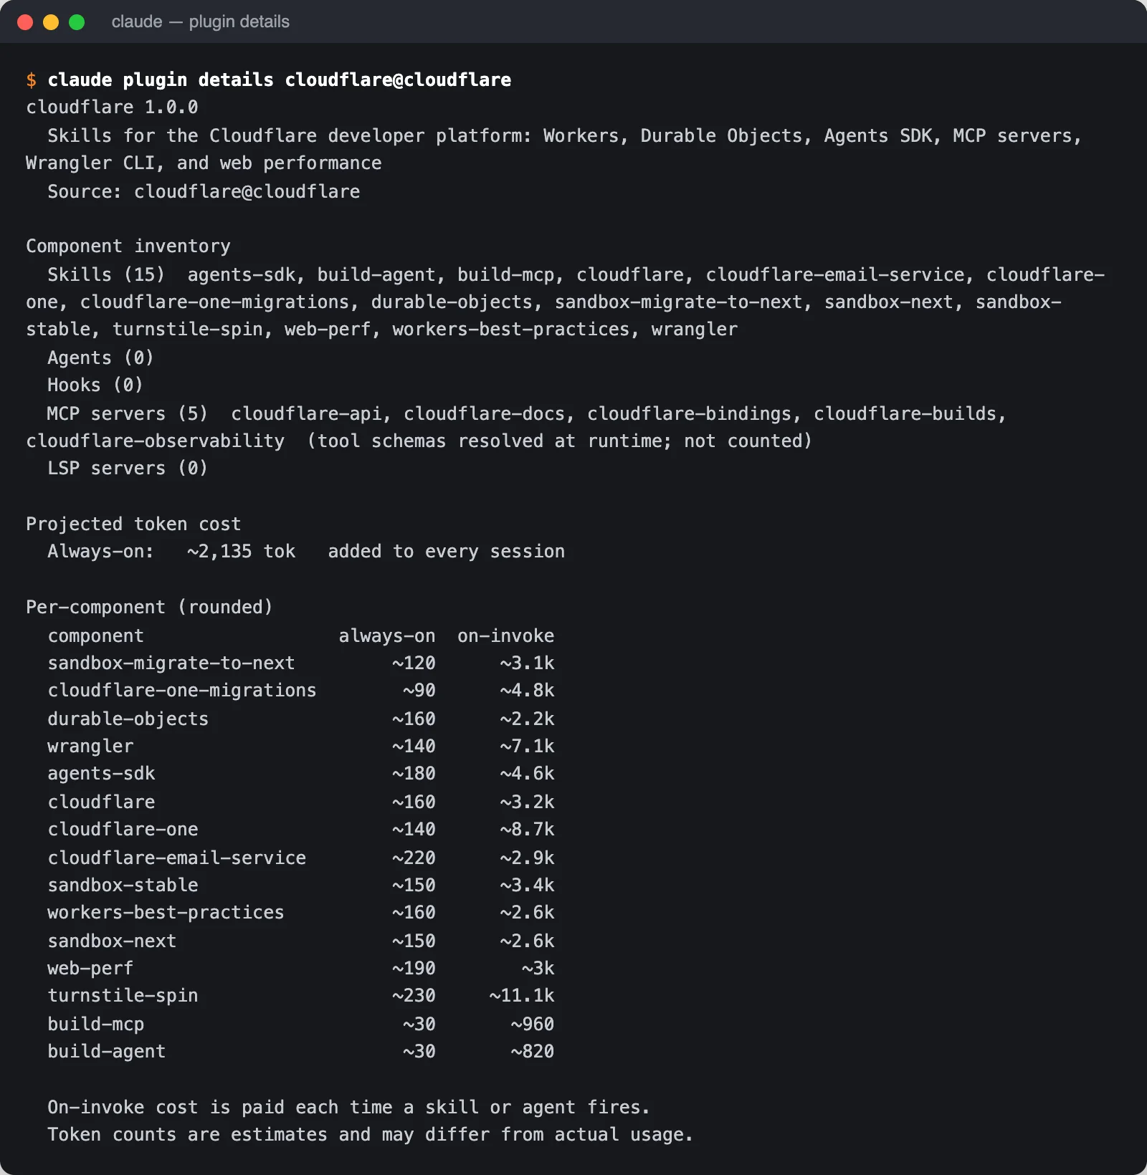The width and height of the screenshot is (1147, 1175).
Task: Click the version line 'cloudflare 1.0.0'
Action: [x=112, y=107]
